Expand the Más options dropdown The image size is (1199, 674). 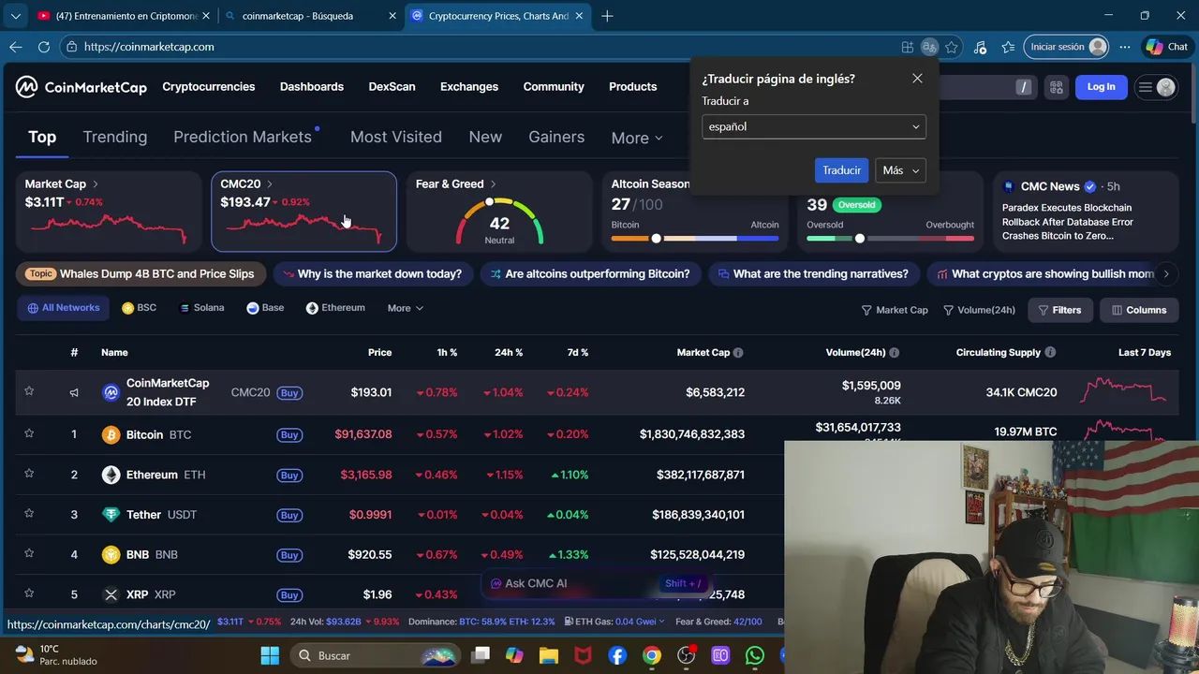pyautogui.click(x=901, y=170)
